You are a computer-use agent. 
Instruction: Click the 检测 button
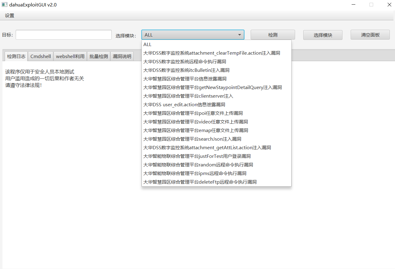tap(273, 35)
